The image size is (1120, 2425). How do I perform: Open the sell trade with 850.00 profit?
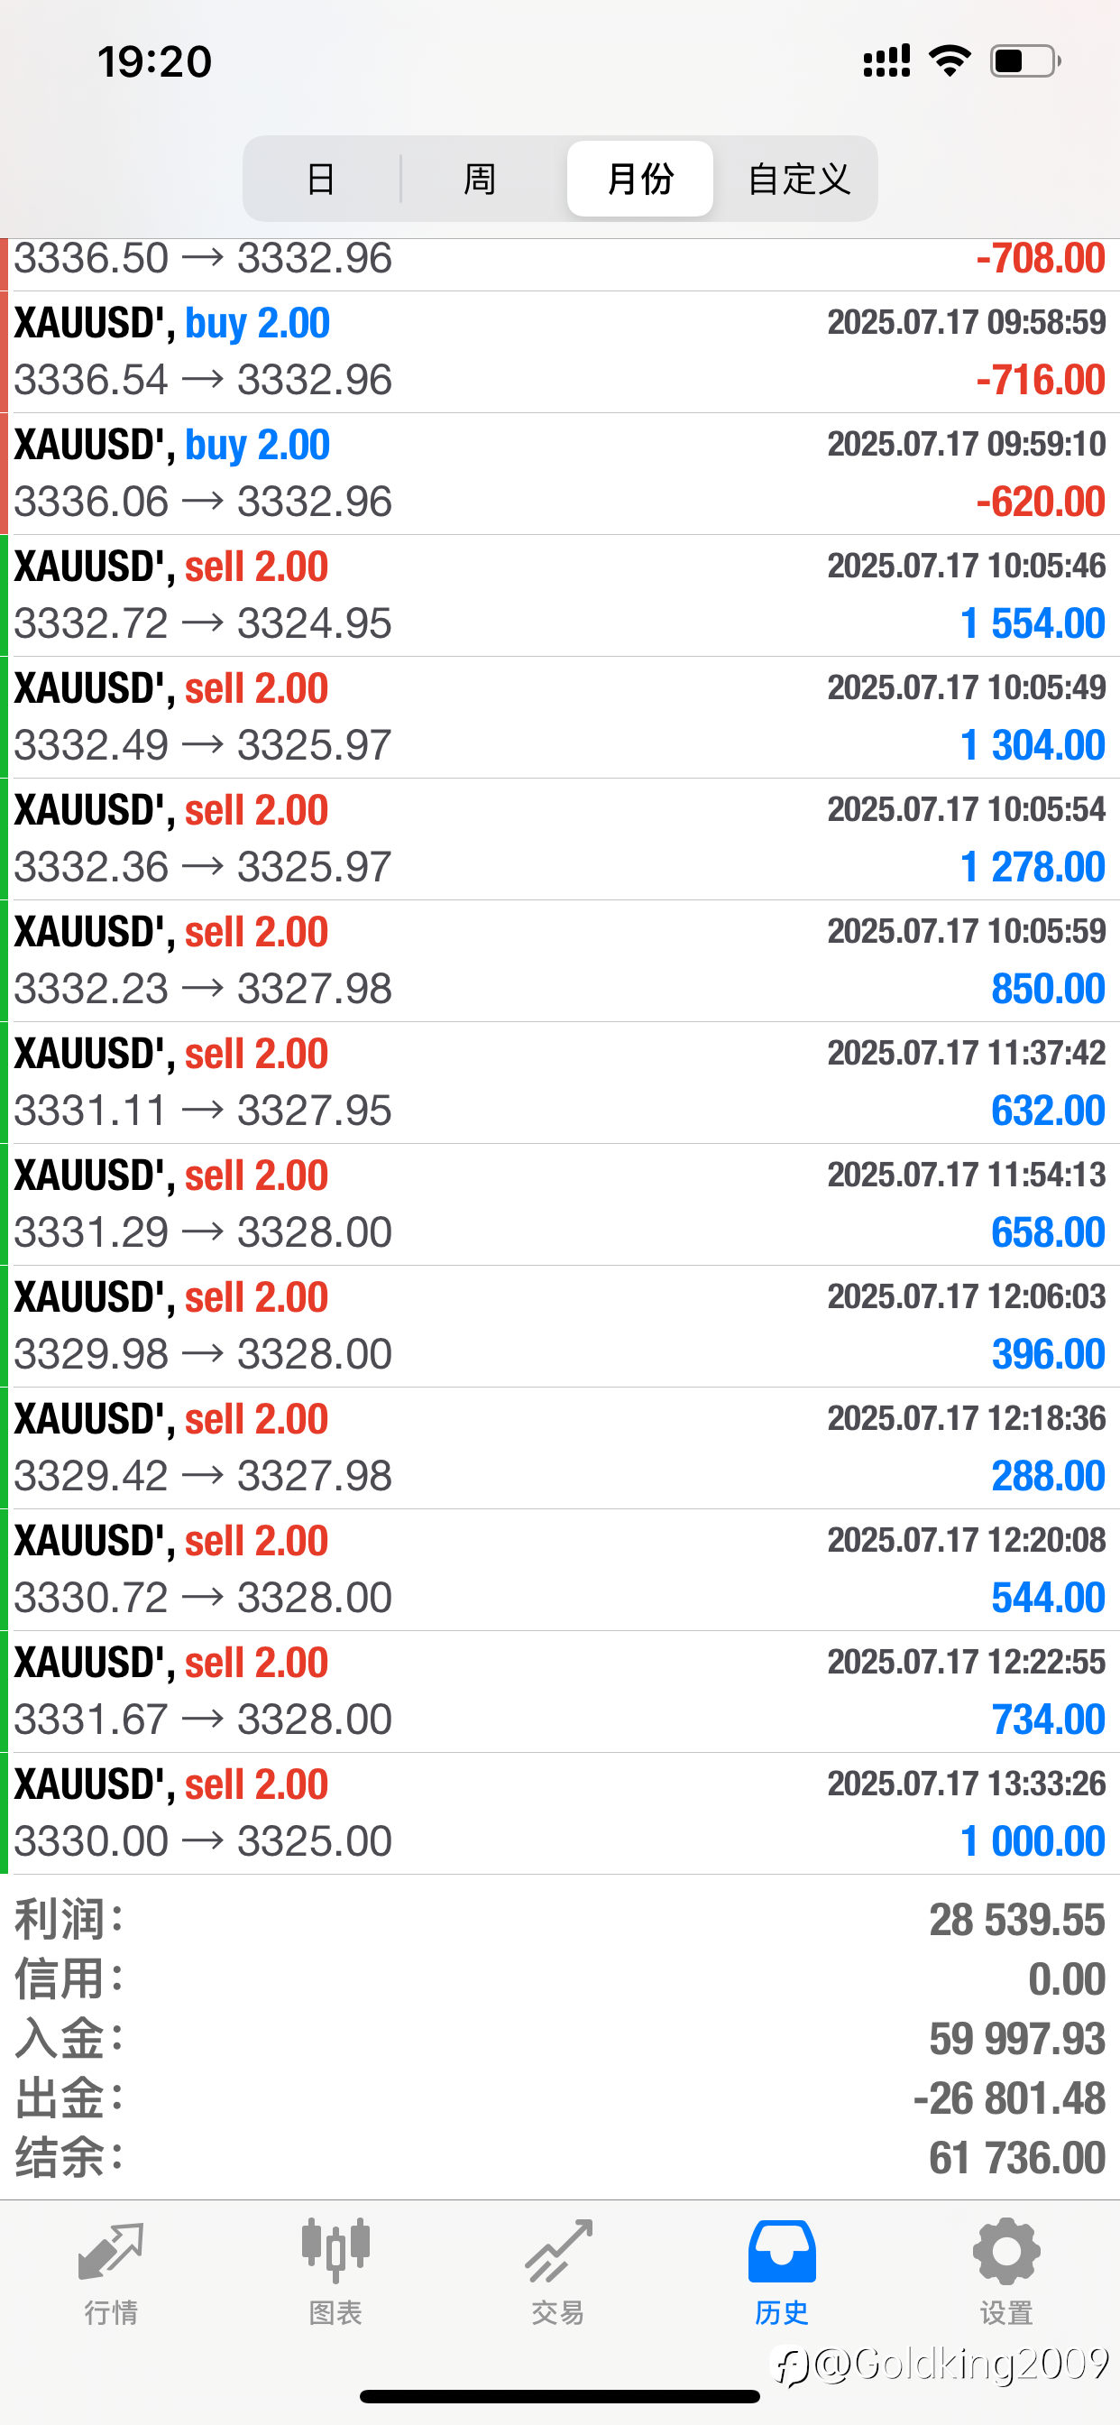pyautogui.click(x=560, y=961)
